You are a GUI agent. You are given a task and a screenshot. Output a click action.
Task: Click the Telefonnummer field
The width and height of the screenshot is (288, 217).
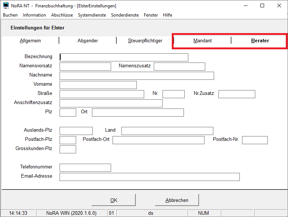(x=85, y=168)
